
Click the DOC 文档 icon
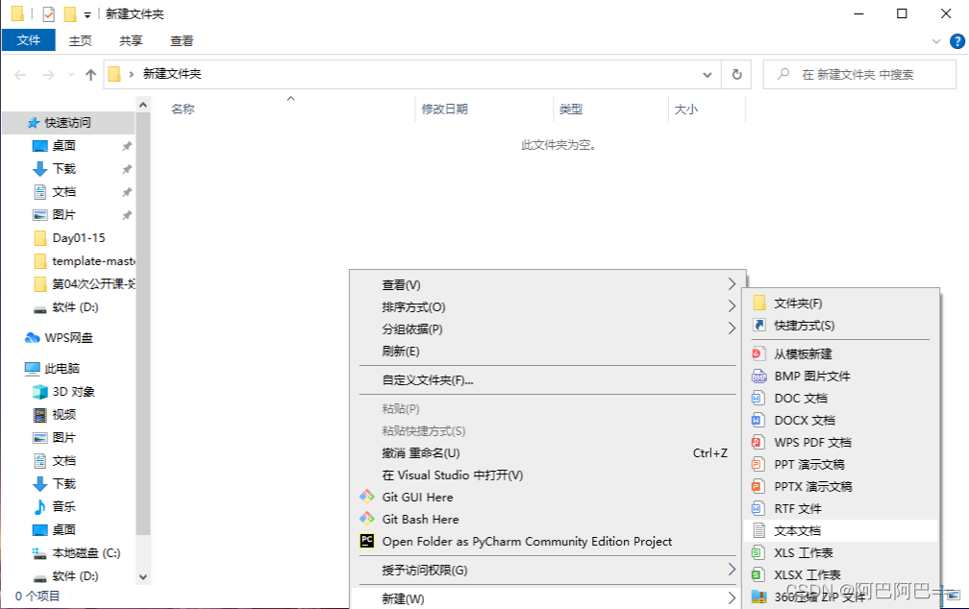pyautogui.click(x=758, y=399)
